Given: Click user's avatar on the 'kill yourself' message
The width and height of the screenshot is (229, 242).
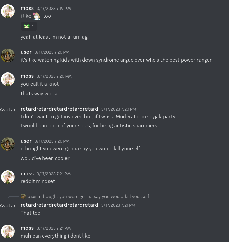Looking at the screenshot, I should [x=8, y=144].
